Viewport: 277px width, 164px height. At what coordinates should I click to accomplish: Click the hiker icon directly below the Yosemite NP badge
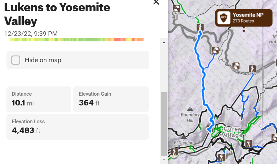click(x=252, y=69)
